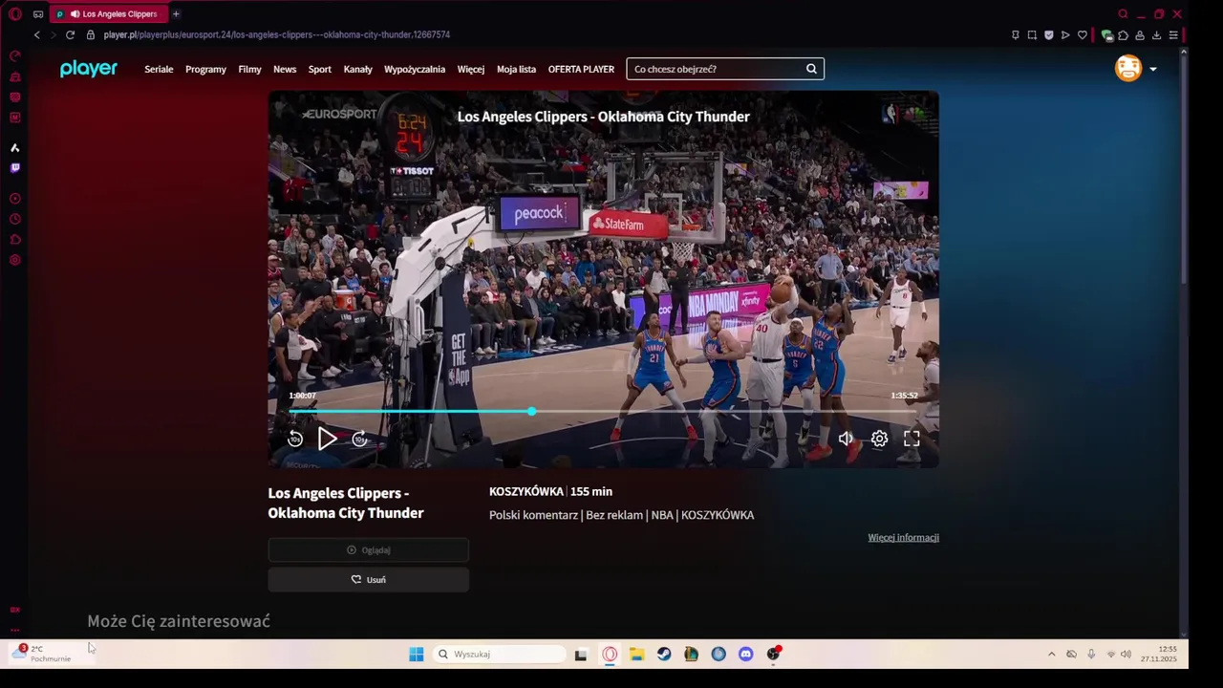Image resolution: width=1223 pixels, height=688 pixels.
Task: Click the video progress bar handle
Action: 531,411
